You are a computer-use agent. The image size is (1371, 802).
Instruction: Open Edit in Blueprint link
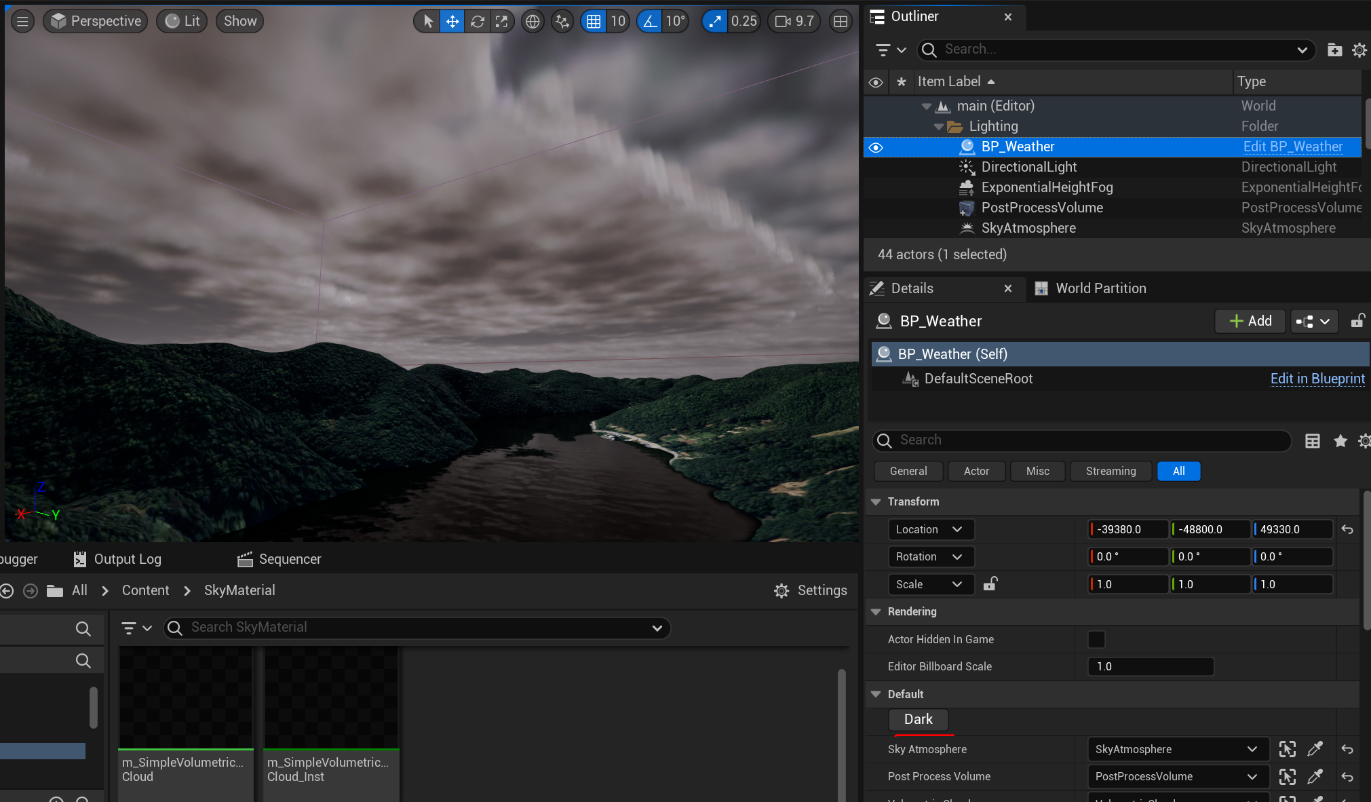click(1317, 379)
